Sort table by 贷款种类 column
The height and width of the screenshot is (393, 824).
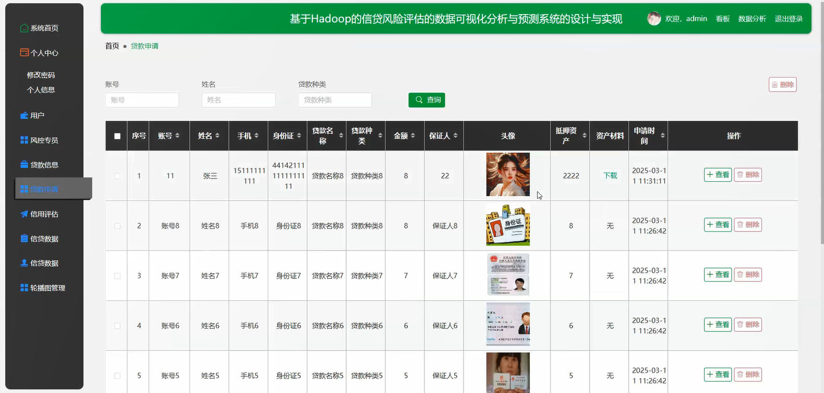[x=380, y=135]
